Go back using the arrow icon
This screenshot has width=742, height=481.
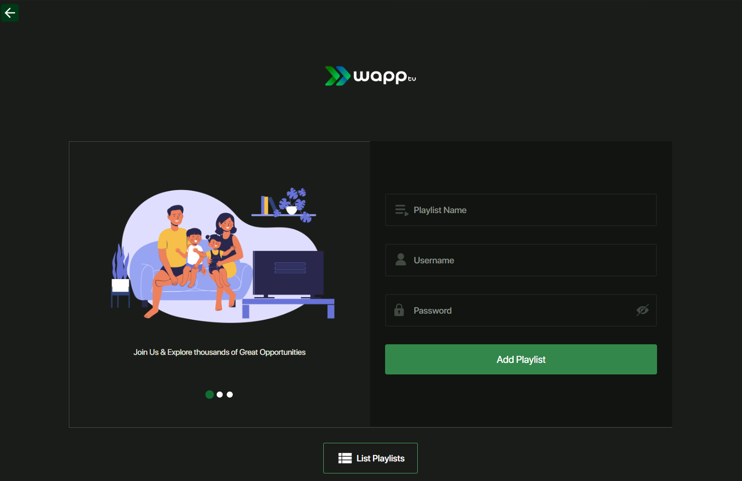[x=10, y=13]
